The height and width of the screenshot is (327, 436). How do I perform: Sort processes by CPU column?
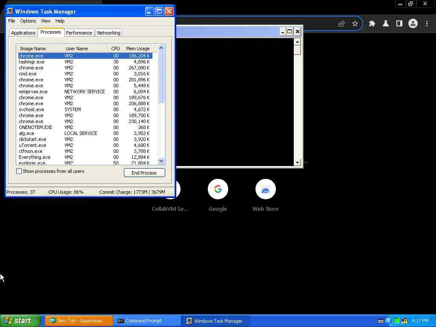(x=115, y=49)
